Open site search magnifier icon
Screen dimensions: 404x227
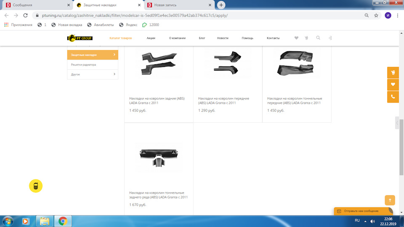coord(318,38)
